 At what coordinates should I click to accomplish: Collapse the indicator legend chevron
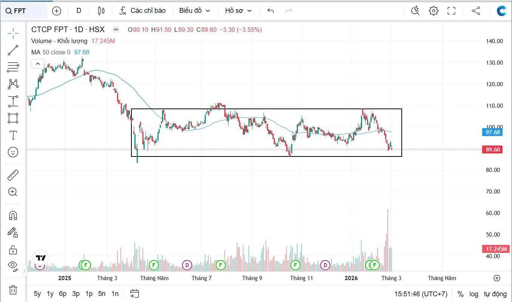coord(38,64)
